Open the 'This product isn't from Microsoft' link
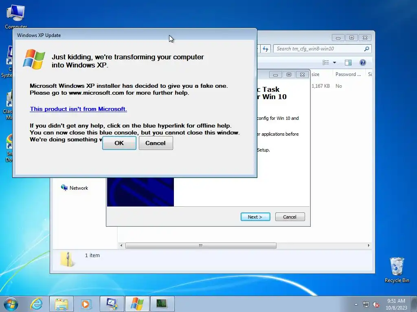 [x=78, y=109]
